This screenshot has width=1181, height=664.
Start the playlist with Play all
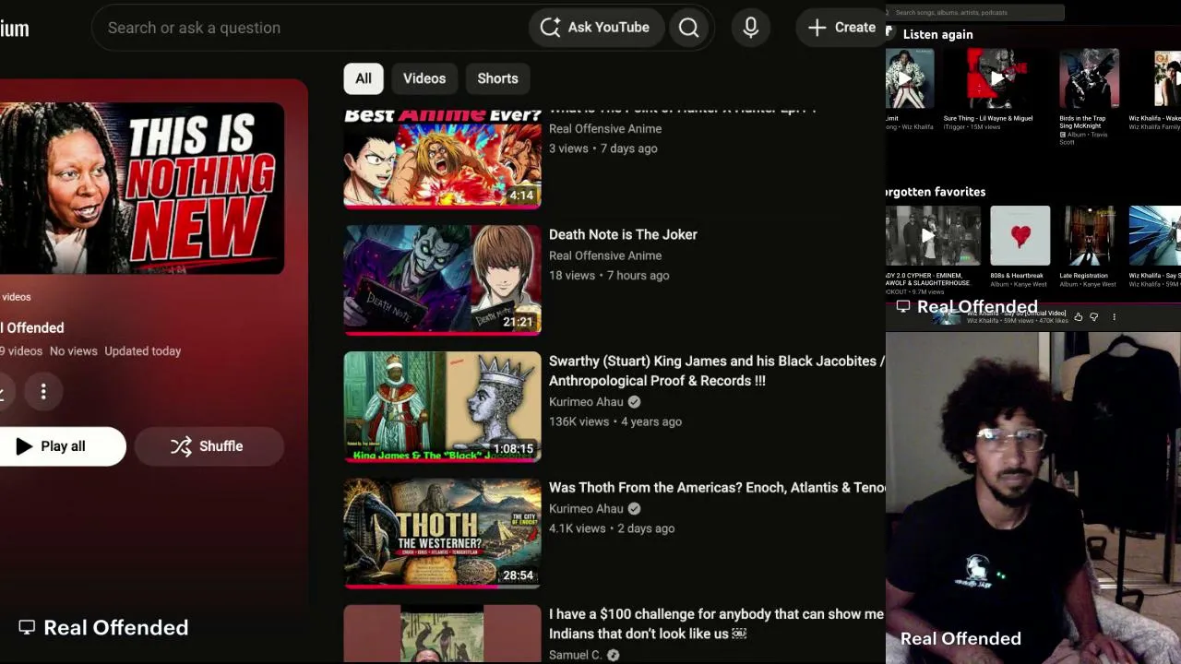click(61, 446)
